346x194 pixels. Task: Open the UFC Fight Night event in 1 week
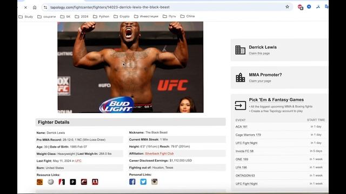point(247,184)
